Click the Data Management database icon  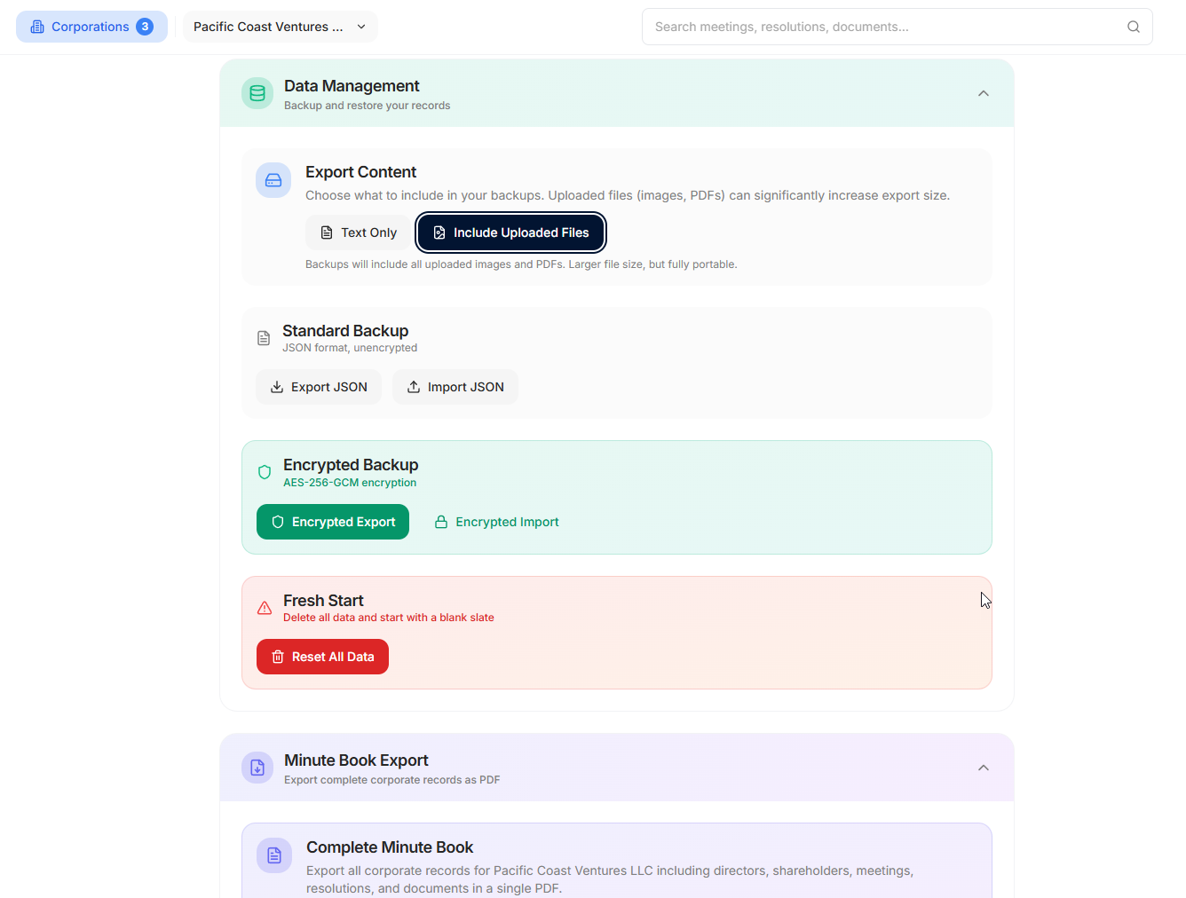click(x=257, y=93)
